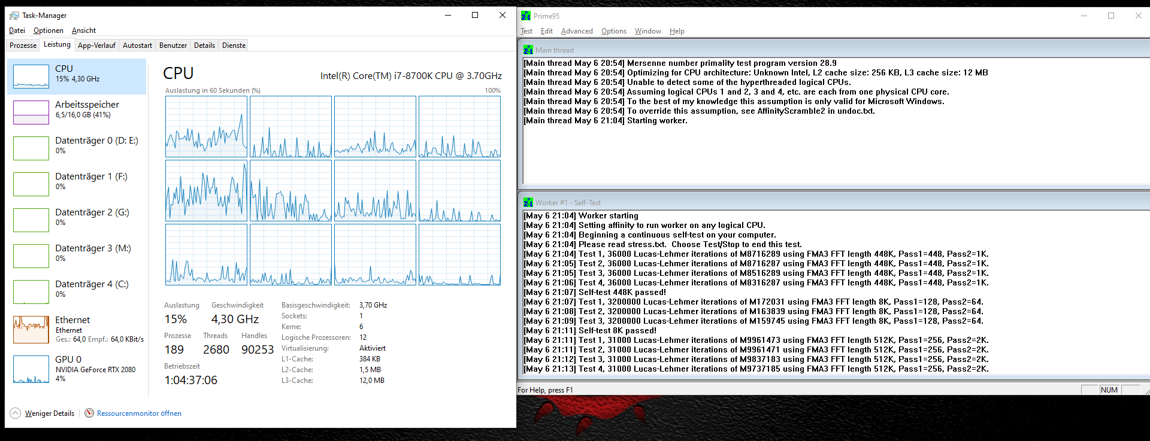Click the Prime95 title bar icon
This screenshot has width=1150, height=441.
pos(526,16)
